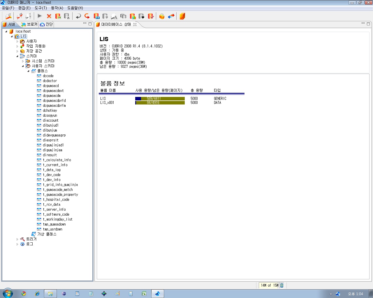Show hidden system tray icons
The height and width of the screenshot is (298, 373).
pos(331,294)
